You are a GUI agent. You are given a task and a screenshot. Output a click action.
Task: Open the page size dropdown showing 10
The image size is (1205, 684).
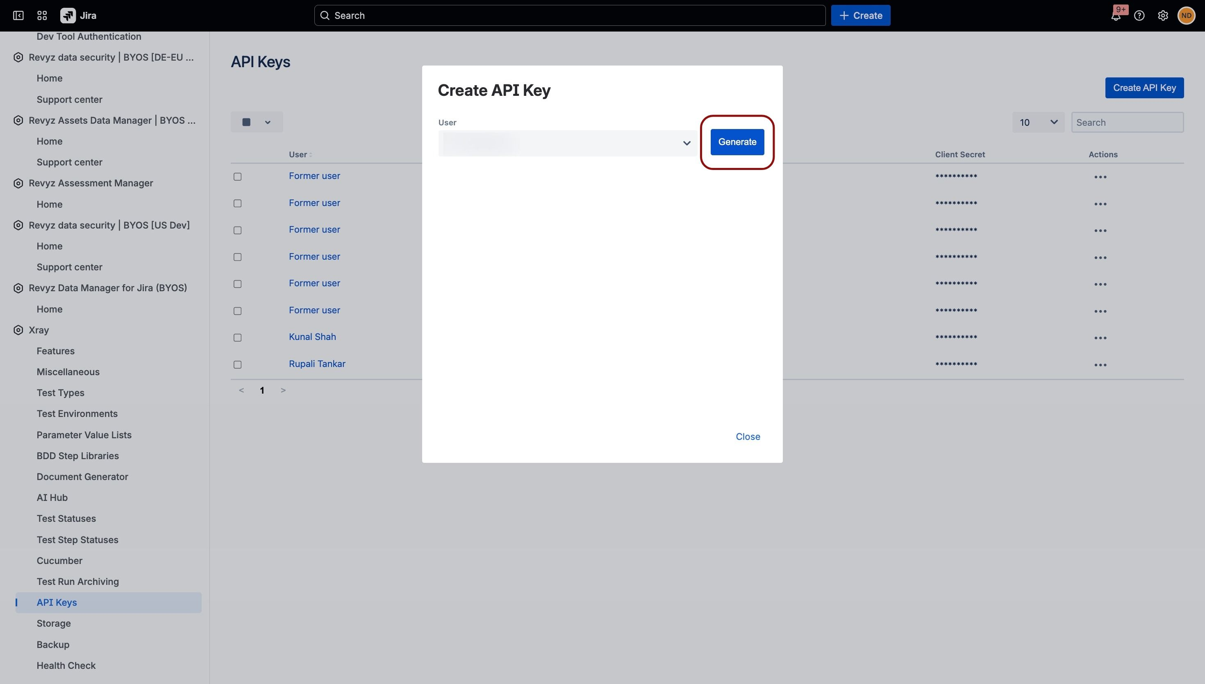tap(1038, 122)
